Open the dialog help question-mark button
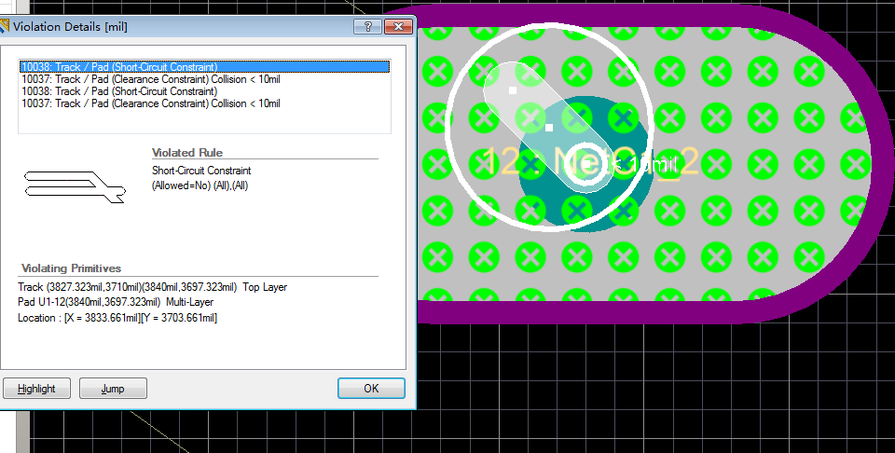Image resolution: width=895 pixels, height=453 pixels. [x=367, y=26]
